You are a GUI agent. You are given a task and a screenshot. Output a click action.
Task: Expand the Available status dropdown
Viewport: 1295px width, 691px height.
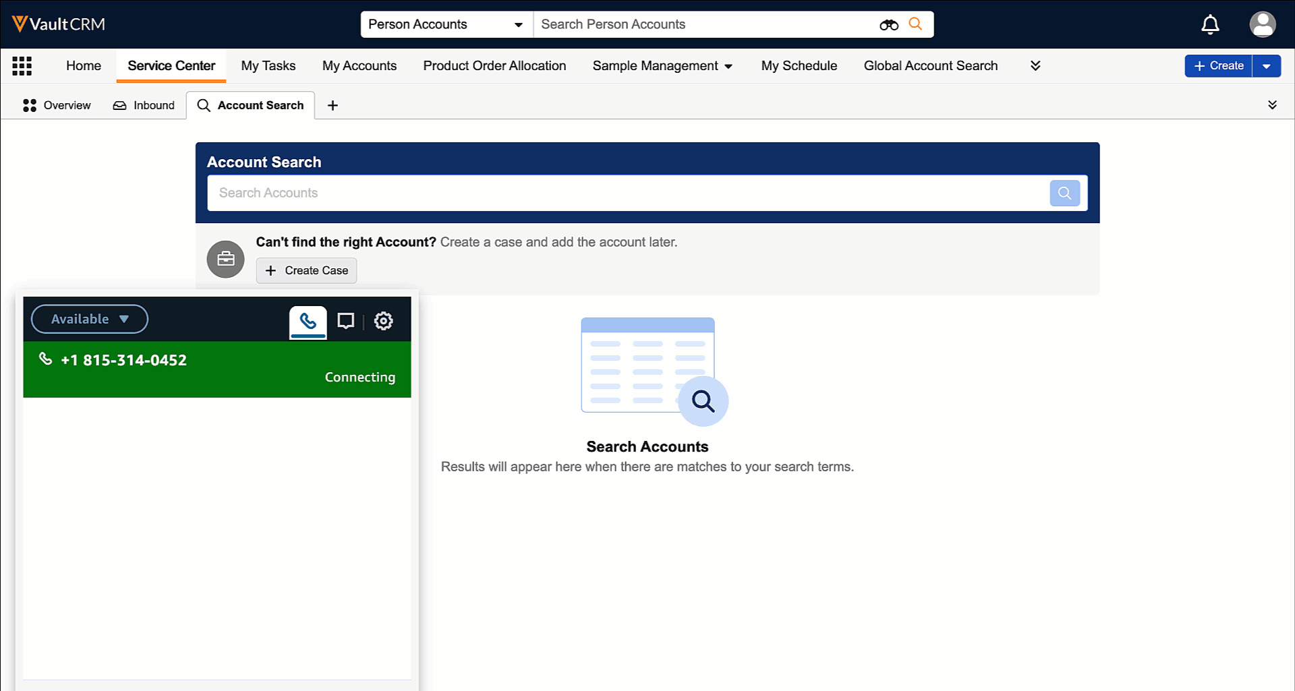click(90, 319)
